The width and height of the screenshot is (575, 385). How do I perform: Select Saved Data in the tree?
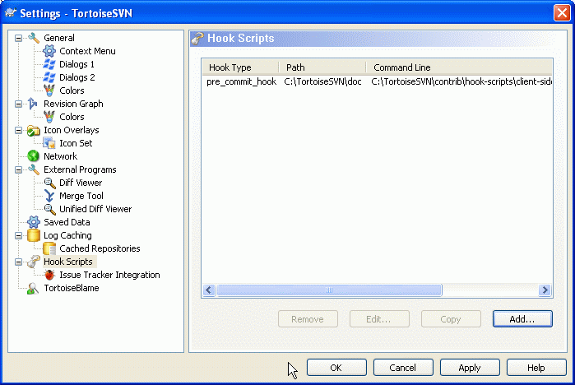tap(67, 222)
